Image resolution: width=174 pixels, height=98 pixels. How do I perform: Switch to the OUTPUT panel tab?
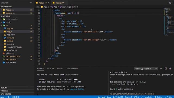(60, 69)
